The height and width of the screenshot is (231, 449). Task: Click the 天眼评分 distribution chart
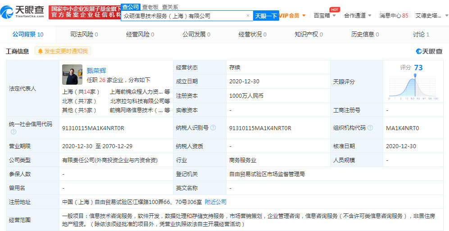click(413, 87)
